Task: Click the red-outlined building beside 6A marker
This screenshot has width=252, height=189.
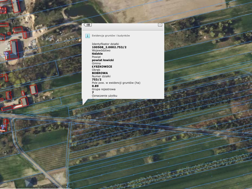Action: [14, 49]
